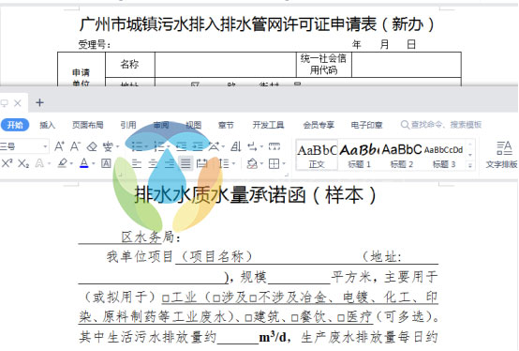The image size is (519, 351).
Task: Center-align the paragraph text
Action: pos(153,163)
